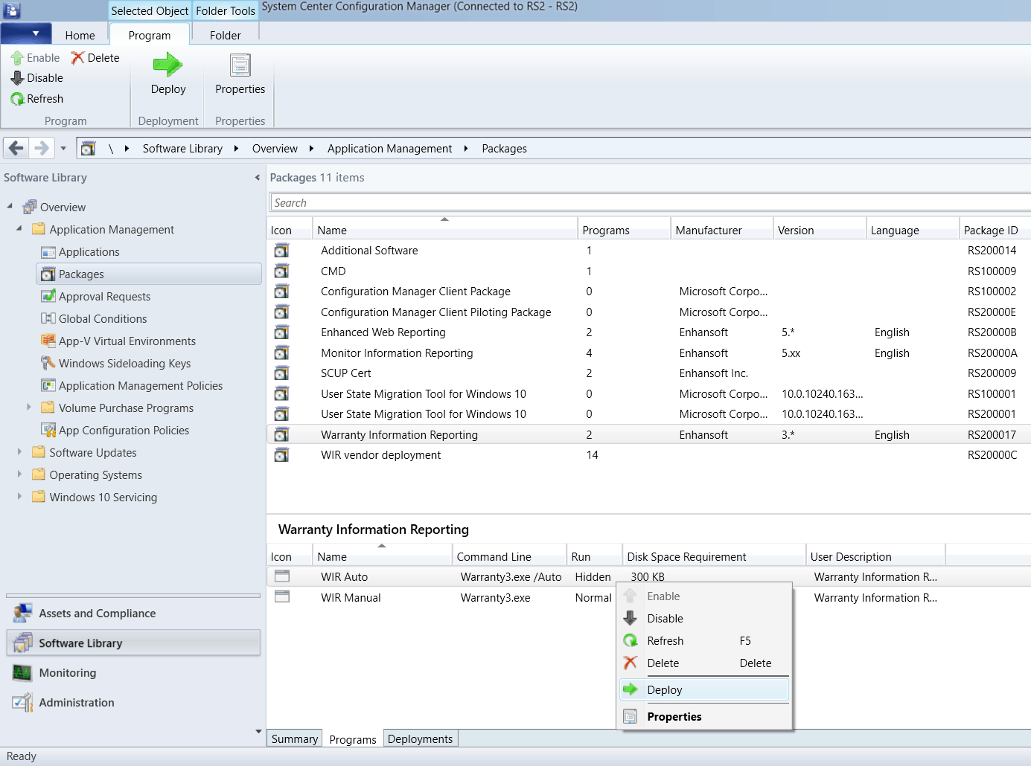Click the Disable down-arrow icon in ribbon
The image size is (1031, 766).
pos(17,78)
